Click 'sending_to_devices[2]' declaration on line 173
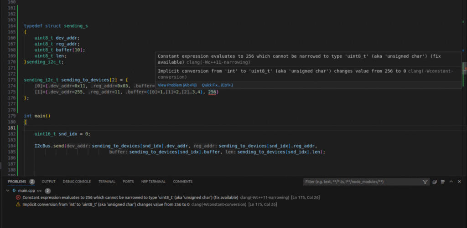This screenshot has width=467, height=228. (88, 80)
